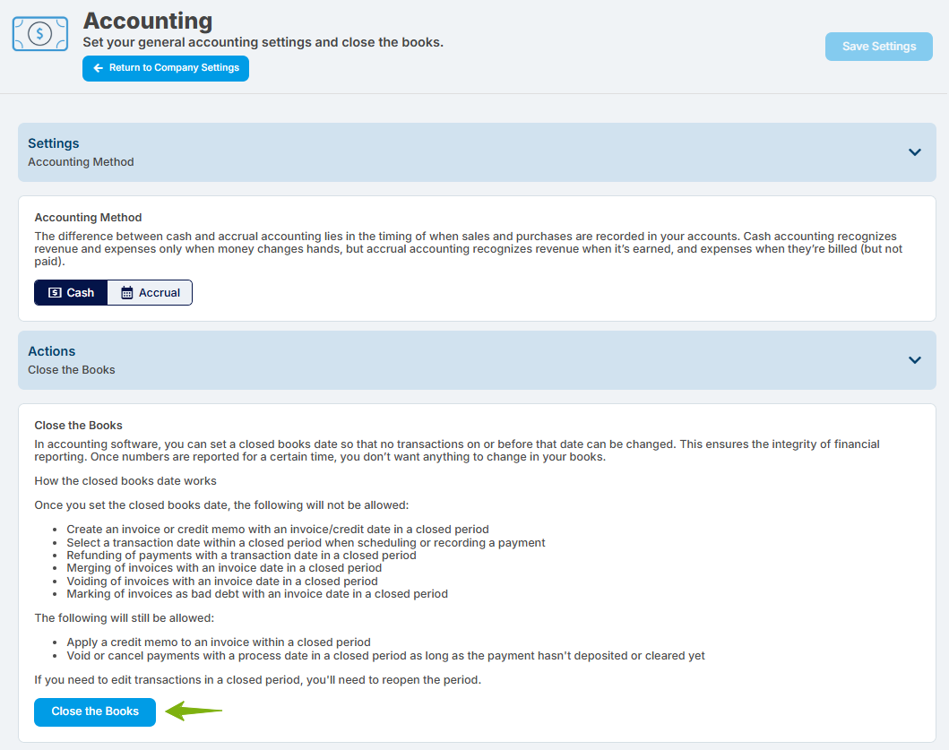This screenshot has width=949, height=750.
Task: Click Save Settings button
Action: point(879,47)
